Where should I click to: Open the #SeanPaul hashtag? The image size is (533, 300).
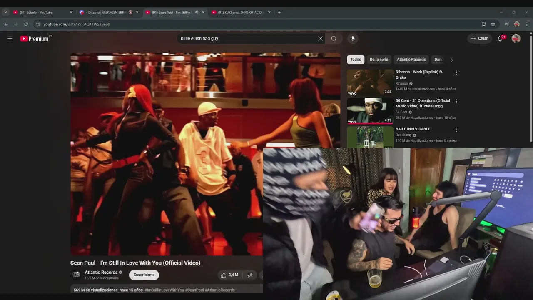(194, 290)
